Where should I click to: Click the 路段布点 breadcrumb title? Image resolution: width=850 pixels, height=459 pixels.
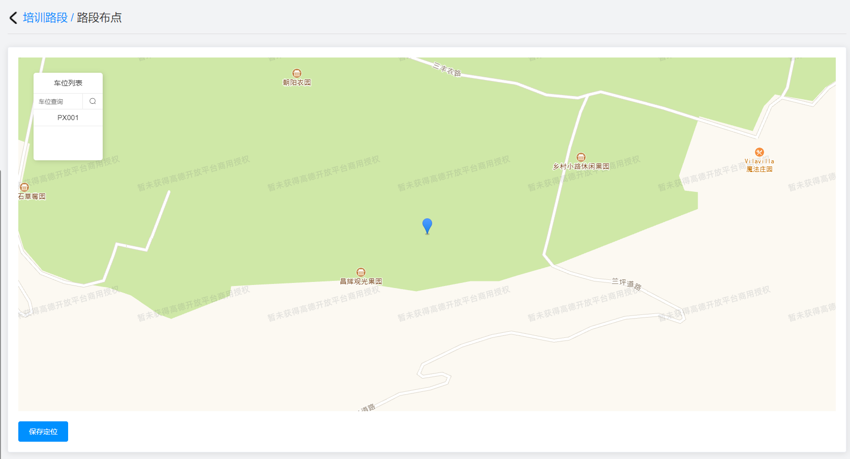(x=99, y=18)
